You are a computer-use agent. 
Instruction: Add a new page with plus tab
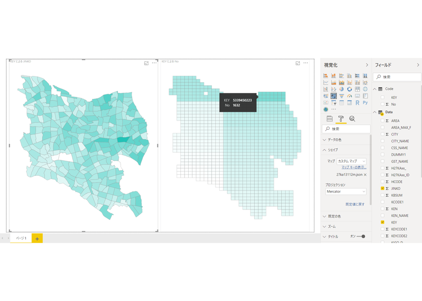tap(37, 238)
